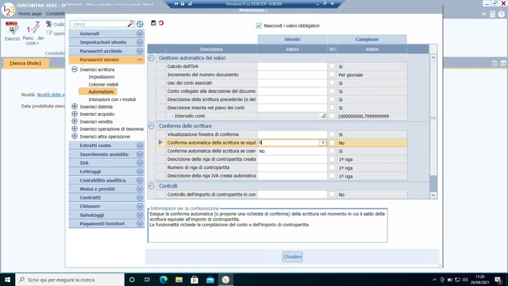
Task: Select Impostazioni under Inserisci scrittura
Action: coord(102,77)
